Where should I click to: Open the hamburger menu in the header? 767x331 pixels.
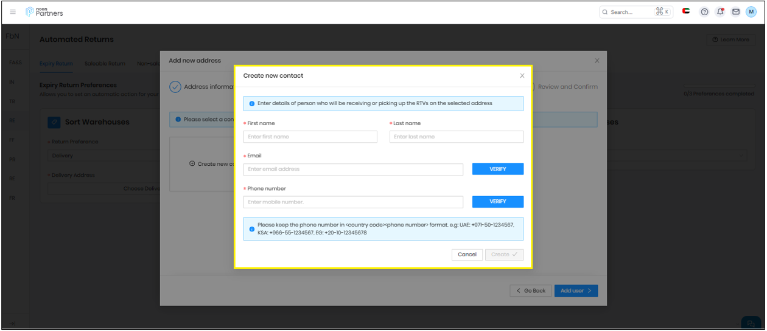tap(13, 12)
